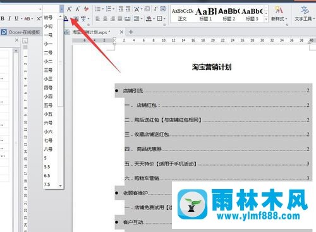Click the font color A button

(x=66, y=19)
